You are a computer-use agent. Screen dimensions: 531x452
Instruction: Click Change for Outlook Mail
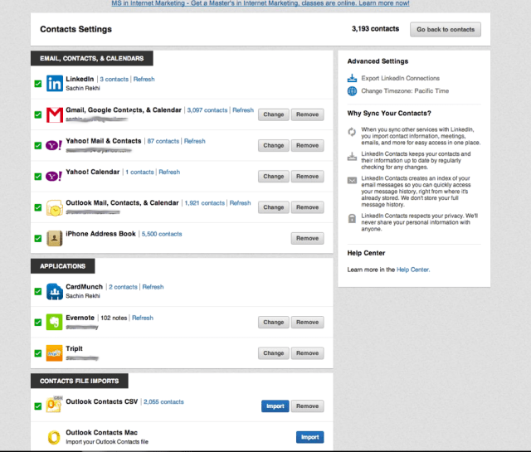(x=273, y=207)
